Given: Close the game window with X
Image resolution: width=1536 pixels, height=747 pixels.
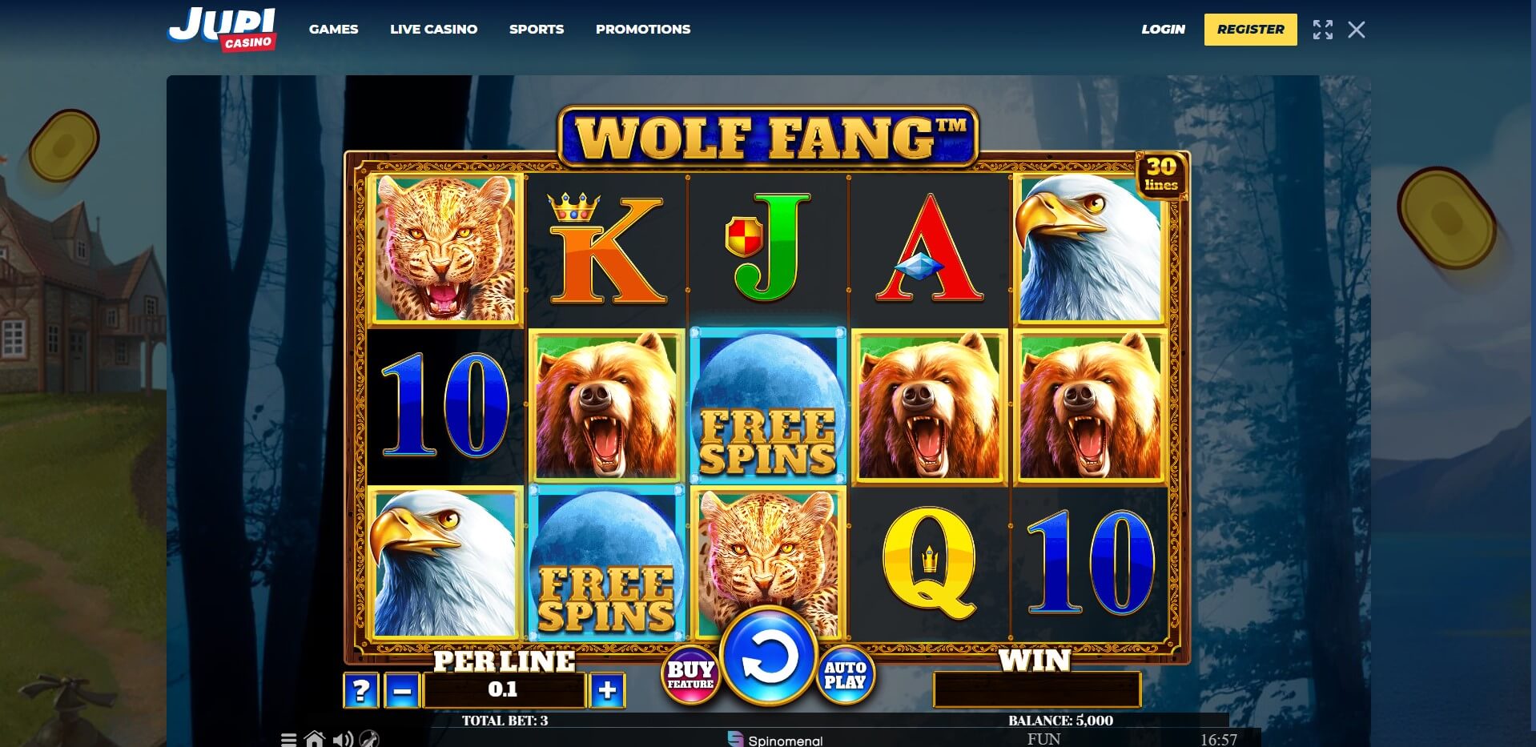Looking at the screenshot, I should point(1356,30).
